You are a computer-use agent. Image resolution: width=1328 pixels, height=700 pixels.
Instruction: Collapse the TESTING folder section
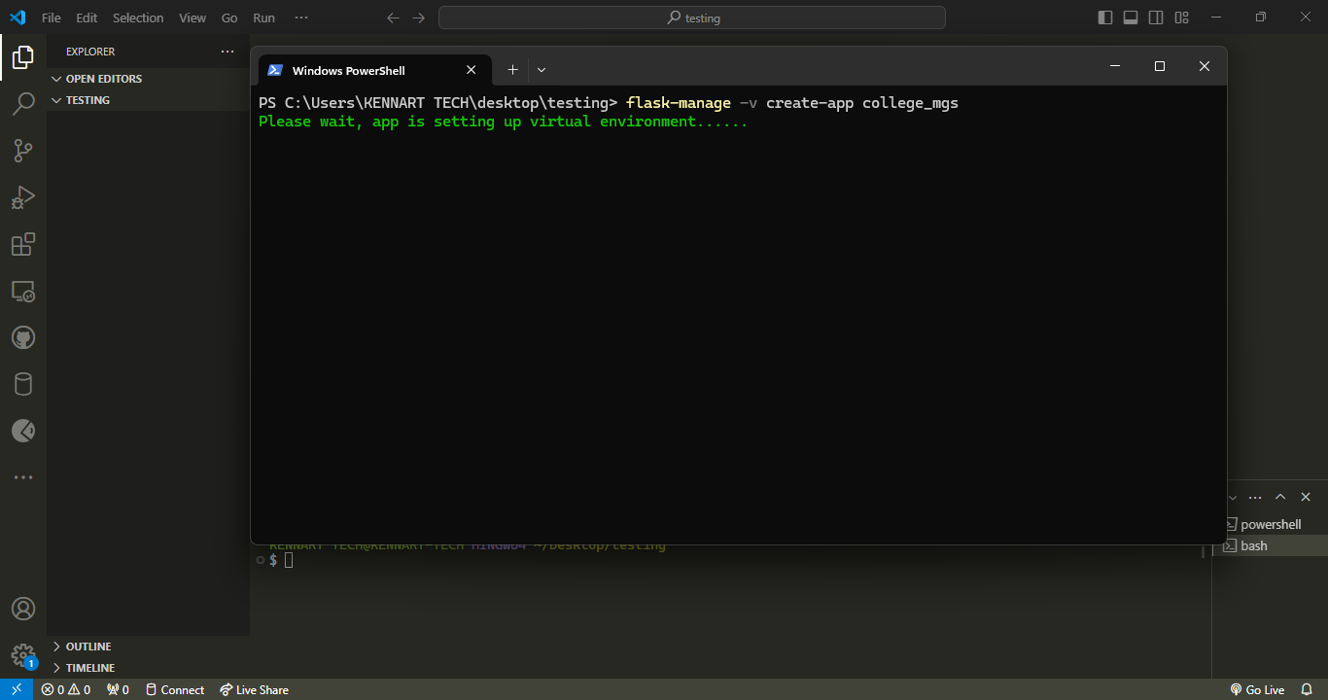point(148,100)
